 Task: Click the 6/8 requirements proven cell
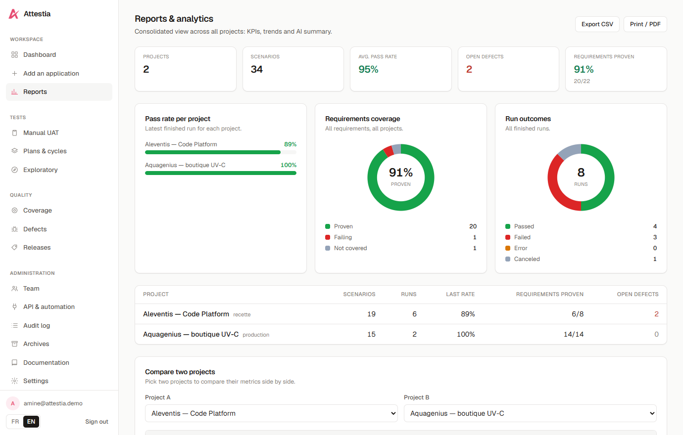click(578, 314)
